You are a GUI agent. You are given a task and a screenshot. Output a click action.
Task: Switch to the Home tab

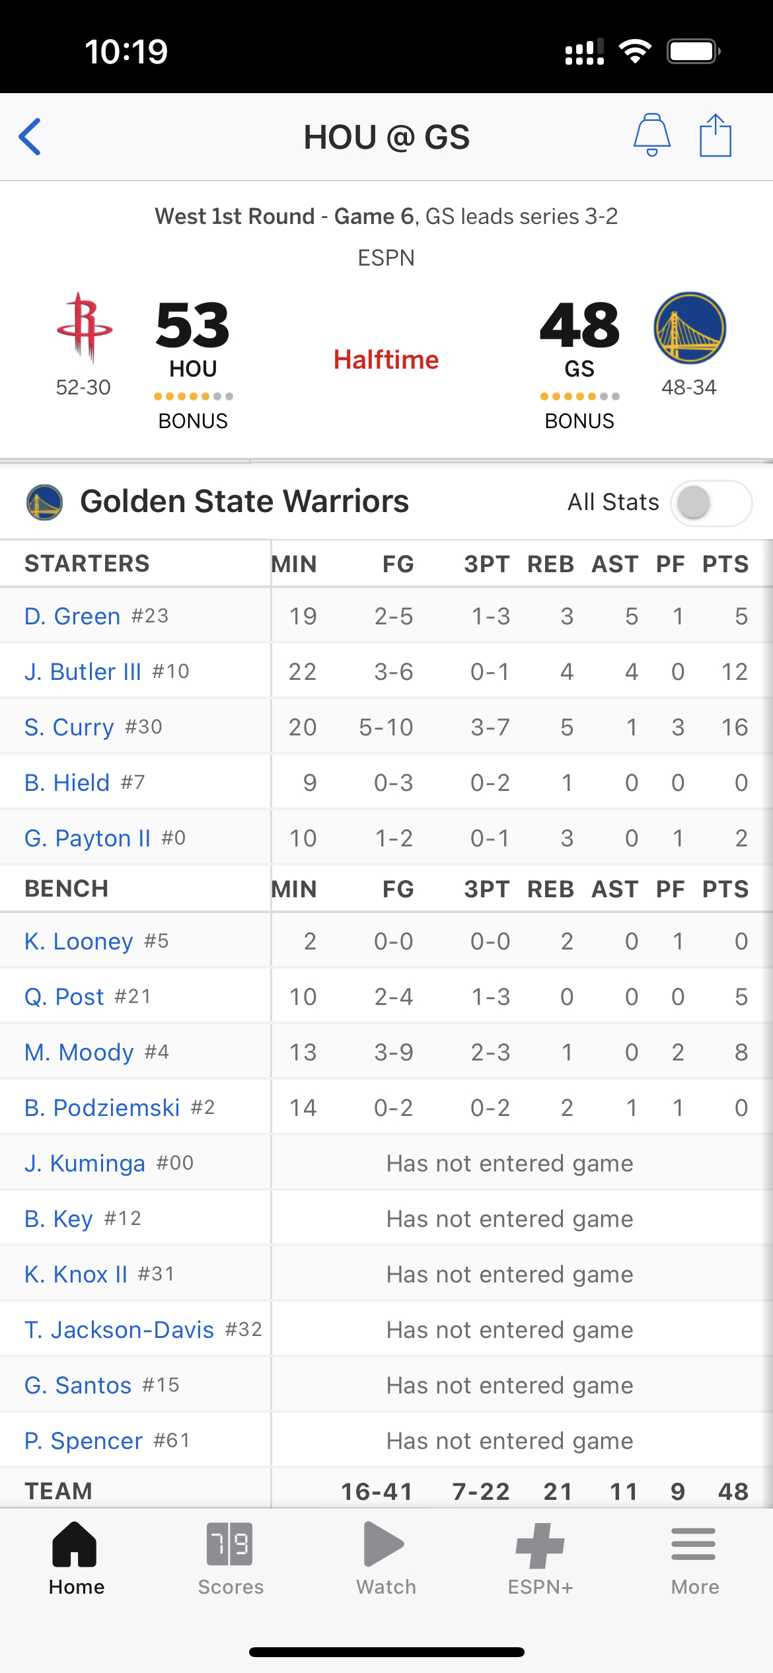click(75, 1558)
